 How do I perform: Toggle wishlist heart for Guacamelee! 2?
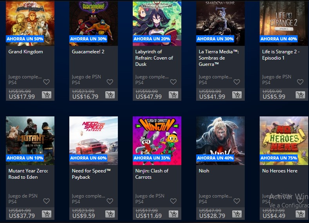pos(110,82)
